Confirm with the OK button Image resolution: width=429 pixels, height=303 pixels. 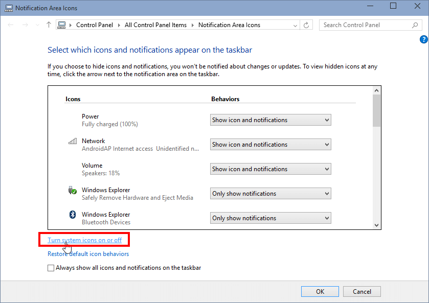(x=320, y=292)
